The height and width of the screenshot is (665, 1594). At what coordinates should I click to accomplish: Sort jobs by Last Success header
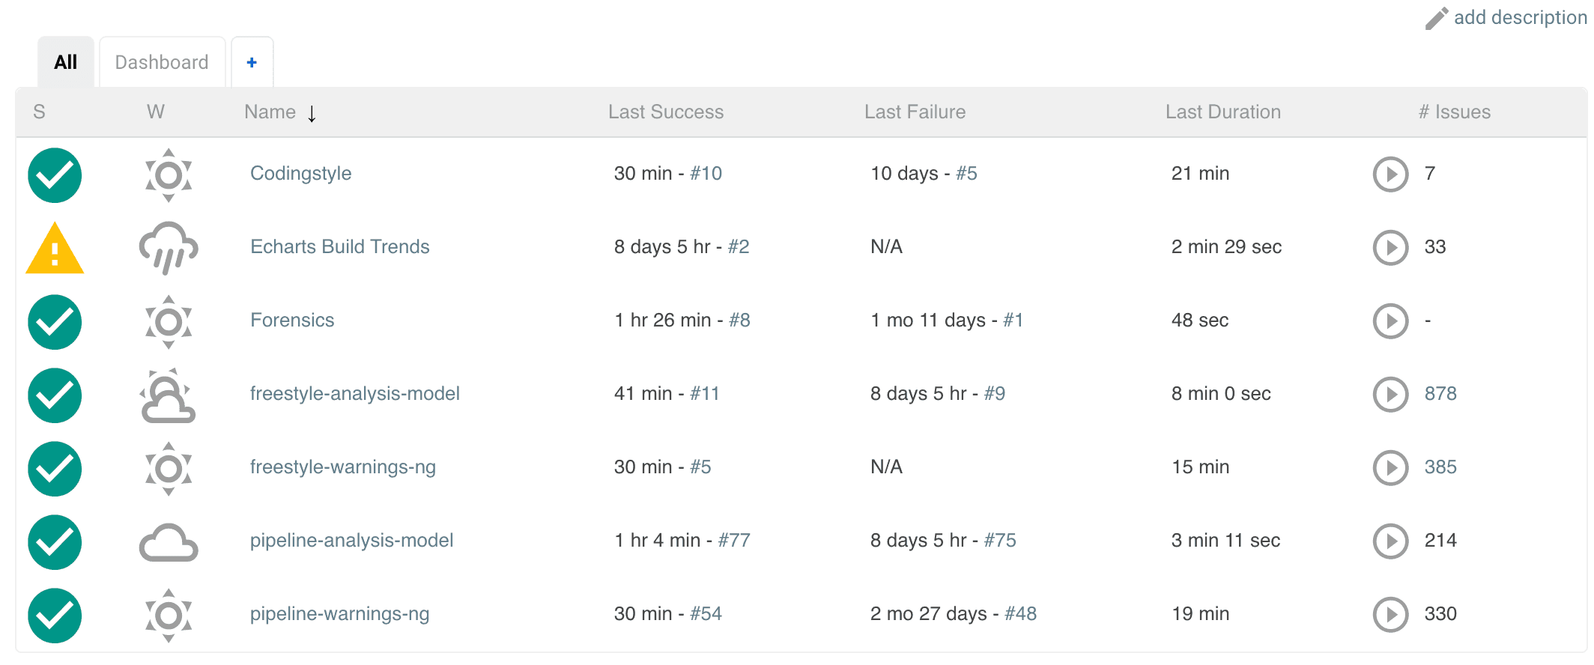tap(665, 112)
